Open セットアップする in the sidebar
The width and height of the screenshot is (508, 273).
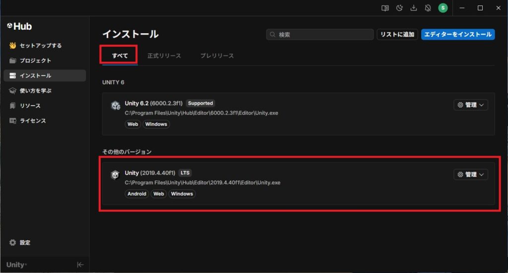click(x=45, y=46)
